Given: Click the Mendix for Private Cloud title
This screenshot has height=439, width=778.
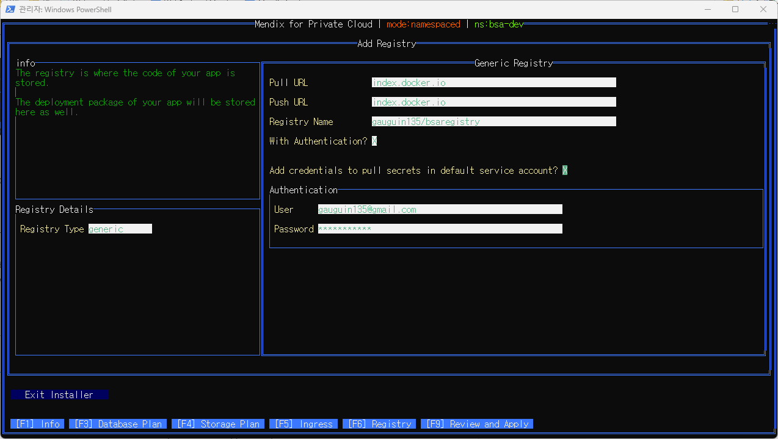Looking at the screenshot, I should 313,24.
